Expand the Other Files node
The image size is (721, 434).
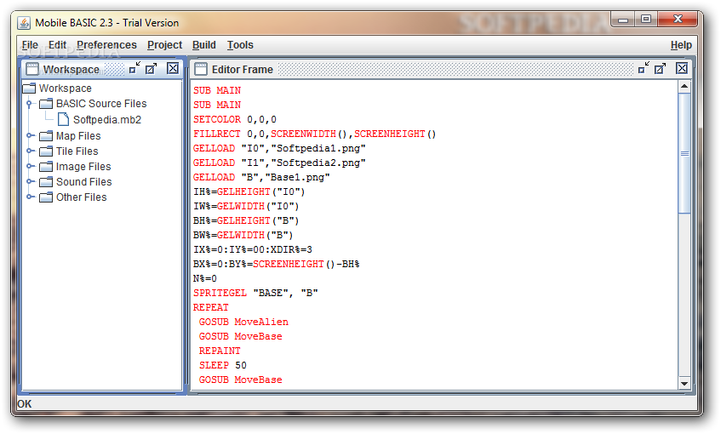tap(30, 197)
